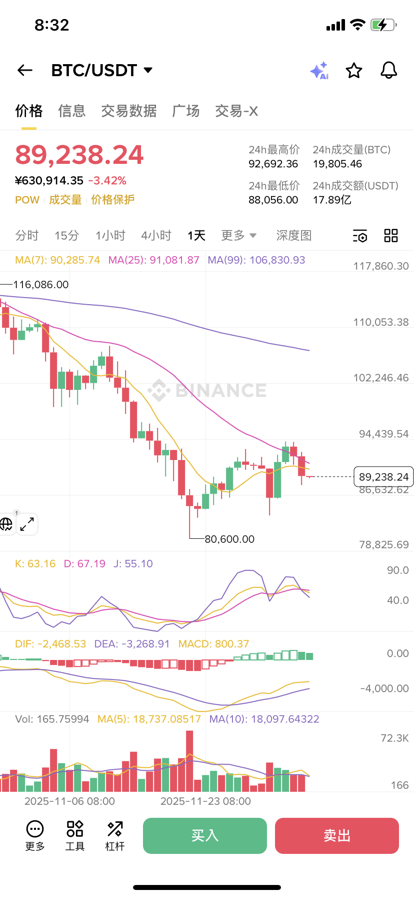Tap the K: 63.16 KDJ label
This screenshot has height=898, width=414.
coord(35,564)
